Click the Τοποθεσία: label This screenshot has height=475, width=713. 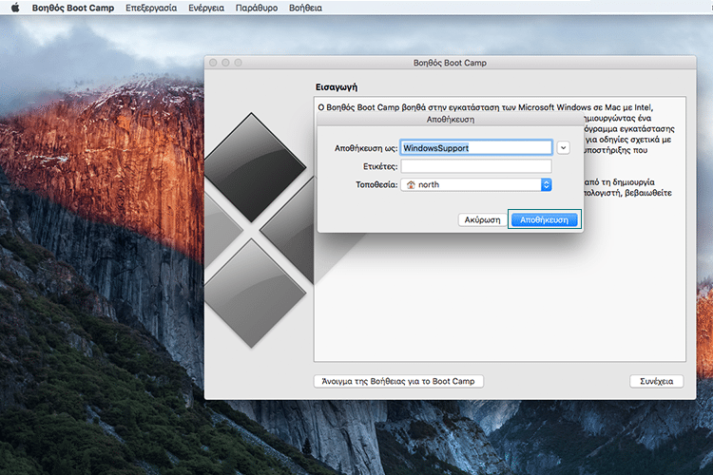376,184
